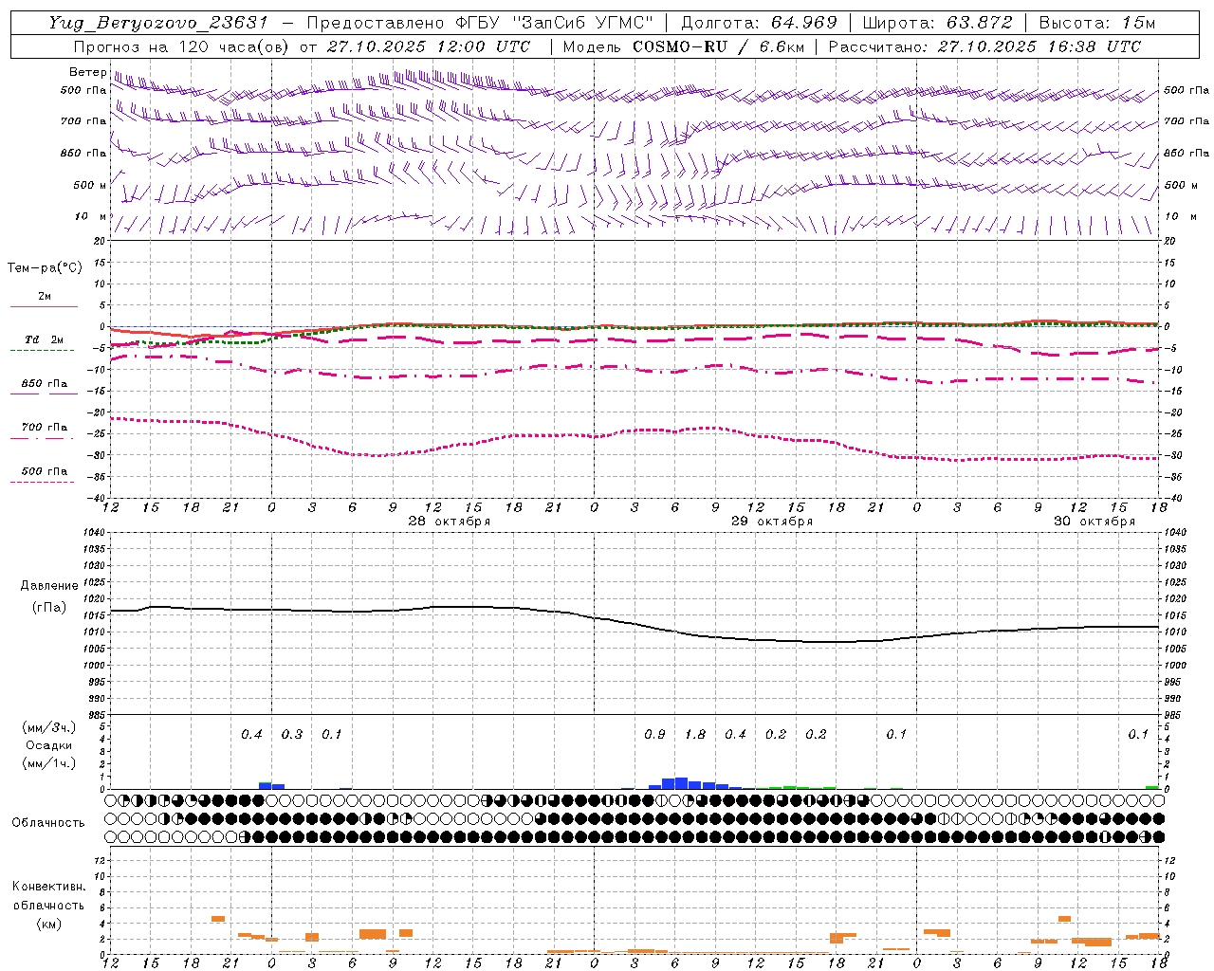This screenshot has width=1214, height=971.
Task: Click the Осадки precipitation label
Action: pyautogui.click(x=49, y=745)
